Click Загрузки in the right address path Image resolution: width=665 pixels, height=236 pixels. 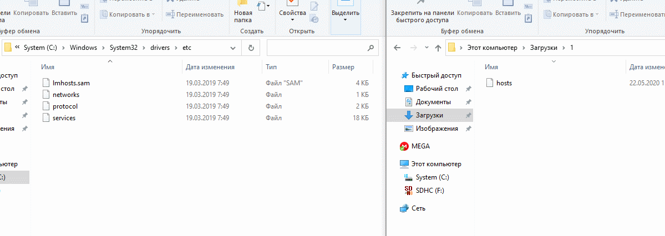click(542, 48)
